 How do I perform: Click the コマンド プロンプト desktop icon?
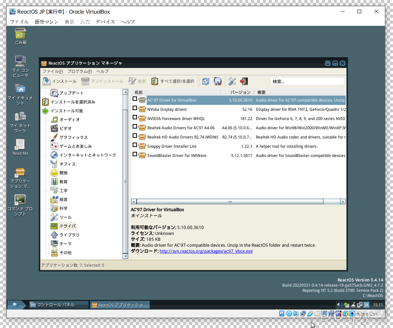coord(20,205)
